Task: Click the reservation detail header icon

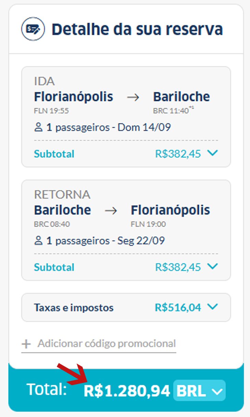Action: (33, 29)
